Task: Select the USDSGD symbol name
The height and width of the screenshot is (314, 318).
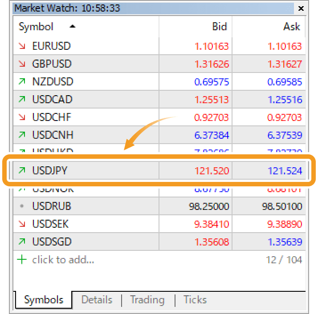Action: click(x=52, y=242)
